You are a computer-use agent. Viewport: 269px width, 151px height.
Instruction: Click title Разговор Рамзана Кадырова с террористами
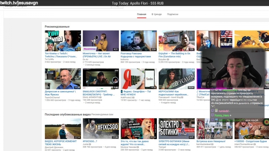pyautogui.click(x=136, y=55)
